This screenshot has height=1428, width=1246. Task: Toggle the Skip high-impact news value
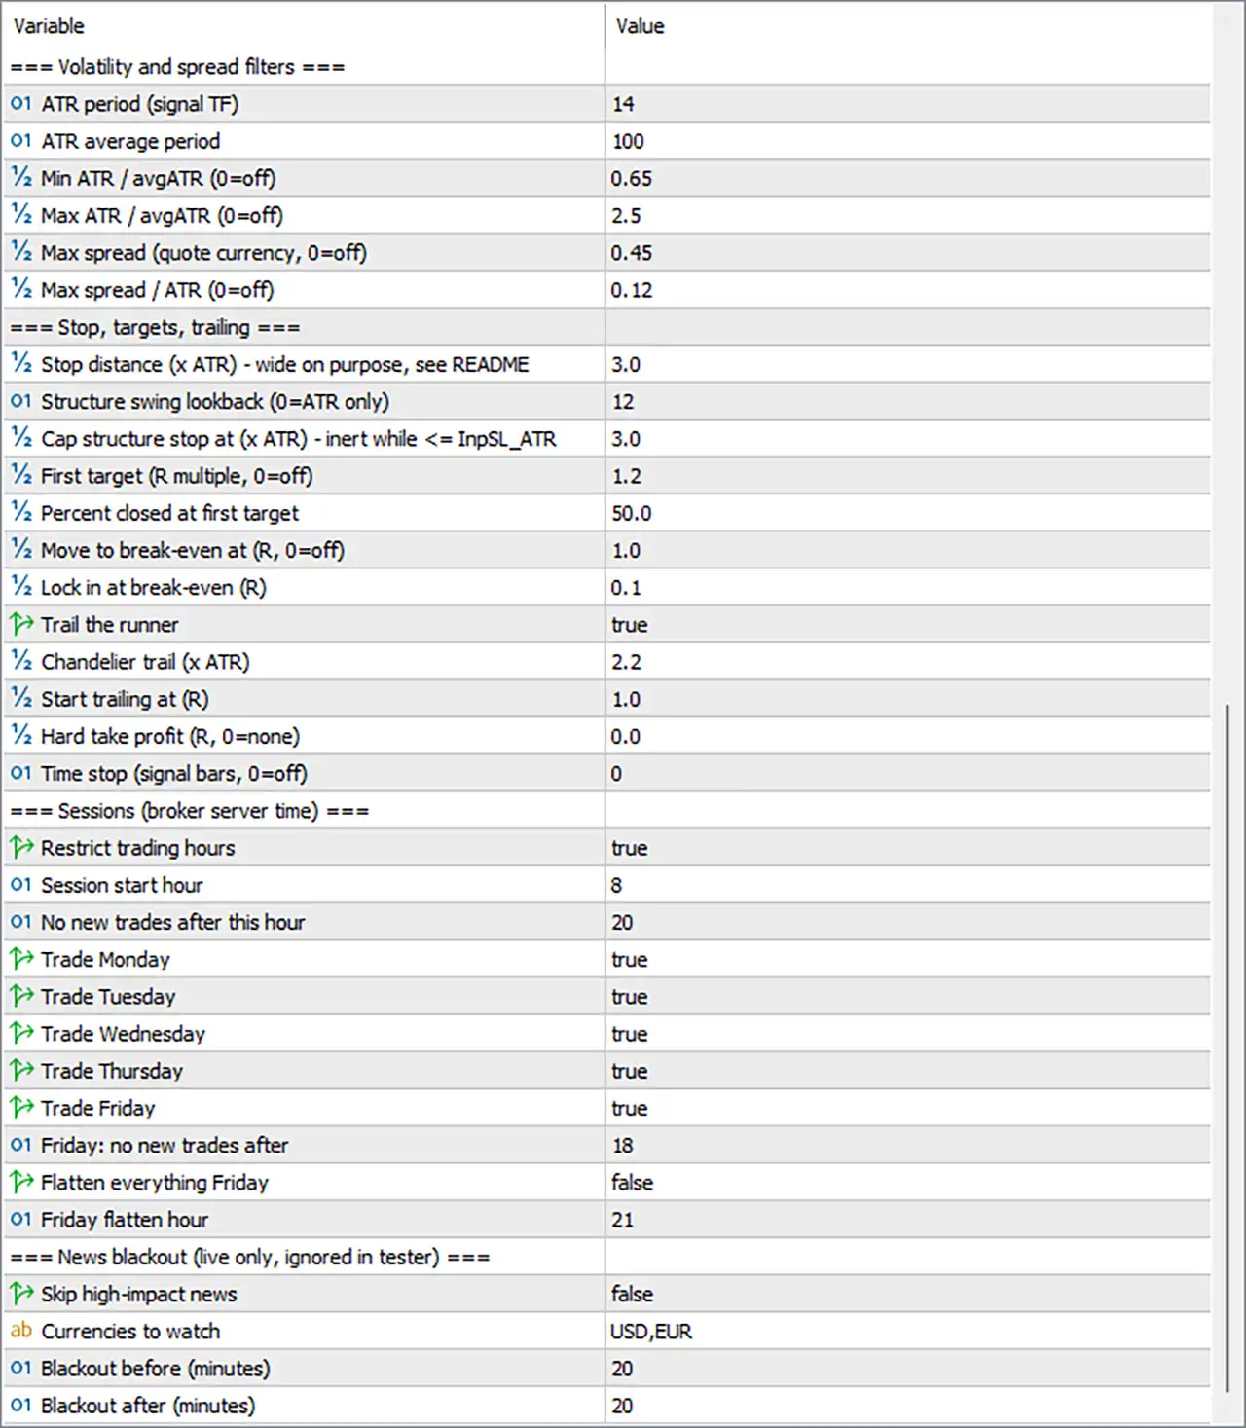907,1294
